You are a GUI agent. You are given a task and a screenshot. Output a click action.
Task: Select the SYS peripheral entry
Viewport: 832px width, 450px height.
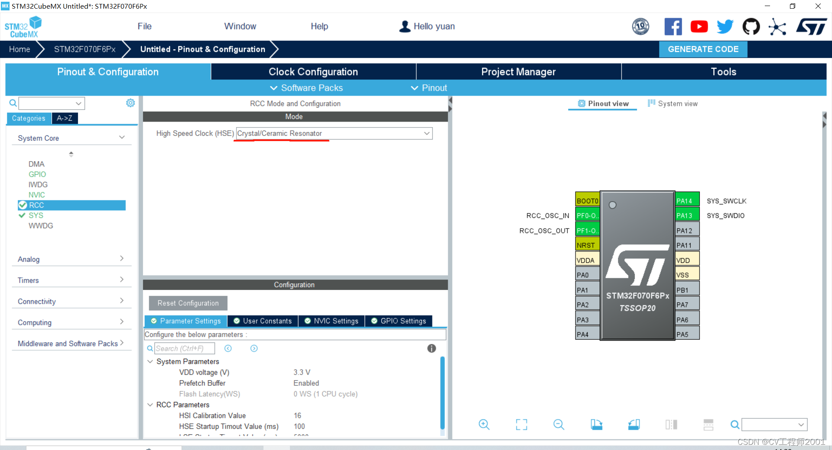(36, 215)
